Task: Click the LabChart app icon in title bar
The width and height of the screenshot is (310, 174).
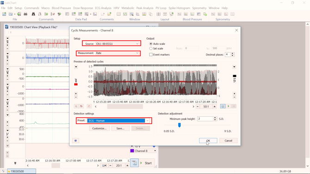Action: pos(2,3)
